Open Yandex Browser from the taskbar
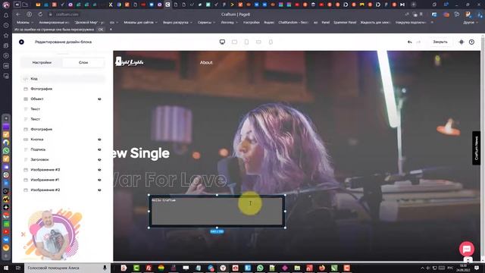 coord(223,268)
